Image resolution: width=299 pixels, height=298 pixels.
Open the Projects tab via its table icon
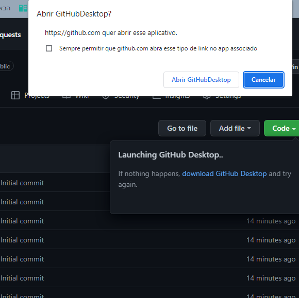pyautogui.click(x=15, y=95)
